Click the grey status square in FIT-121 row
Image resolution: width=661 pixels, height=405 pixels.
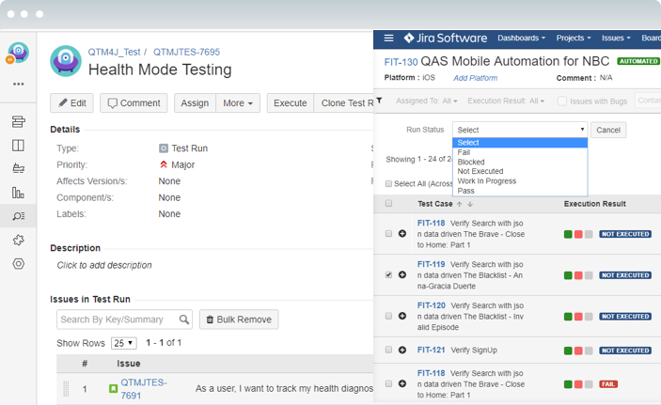tap(589, 350)
